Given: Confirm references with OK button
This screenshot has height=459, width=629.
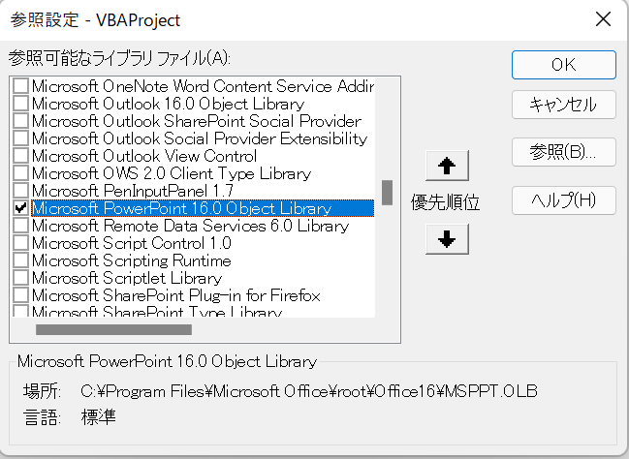Looking at the screenshot, I should 564,65.
